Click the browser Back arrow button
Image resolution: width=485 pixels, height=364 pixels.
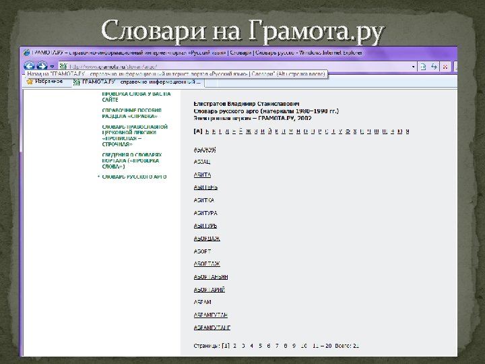30,66
